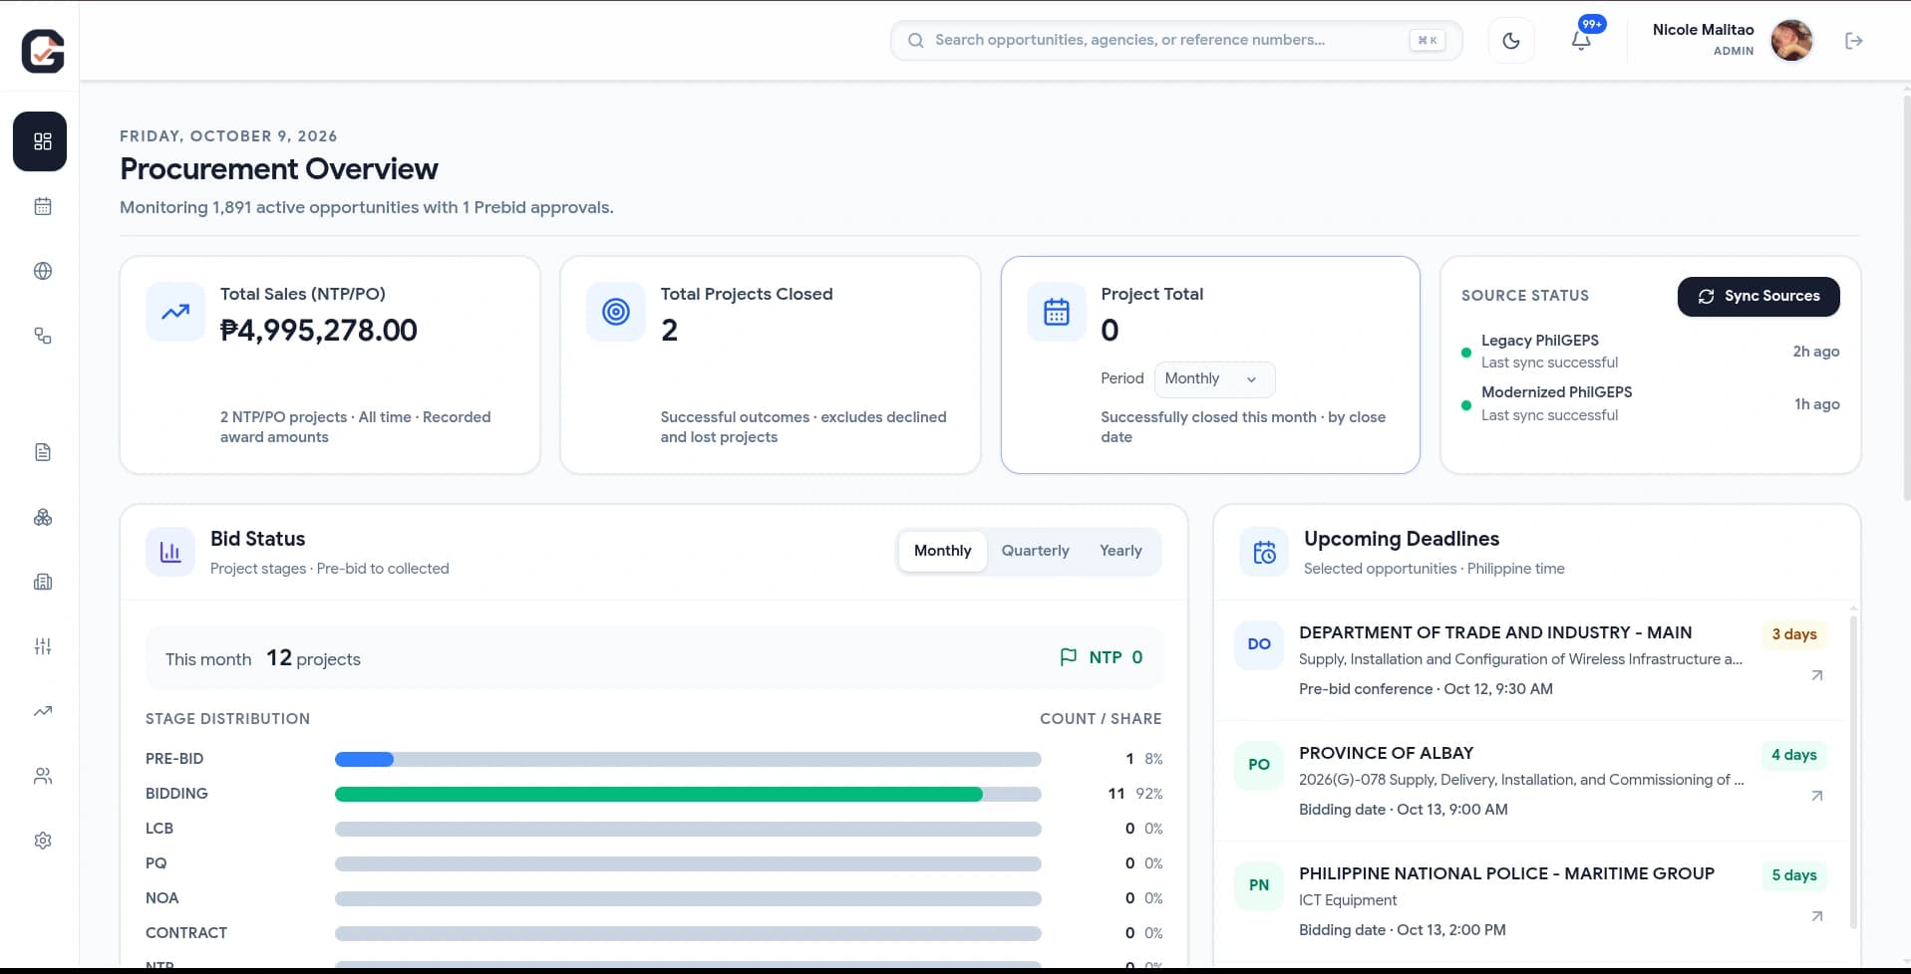This screenshot has height=974, width=1911.
Task: Select the building icon in sidebar
Action: pyautogui.click(x=42, y=582)
